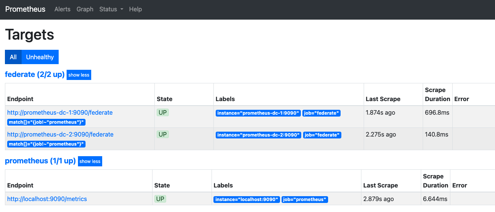Click match[] parameter badge under prometheus-dc-2
This screenshot has height=212, width=495.
click(x=46, y=144)
